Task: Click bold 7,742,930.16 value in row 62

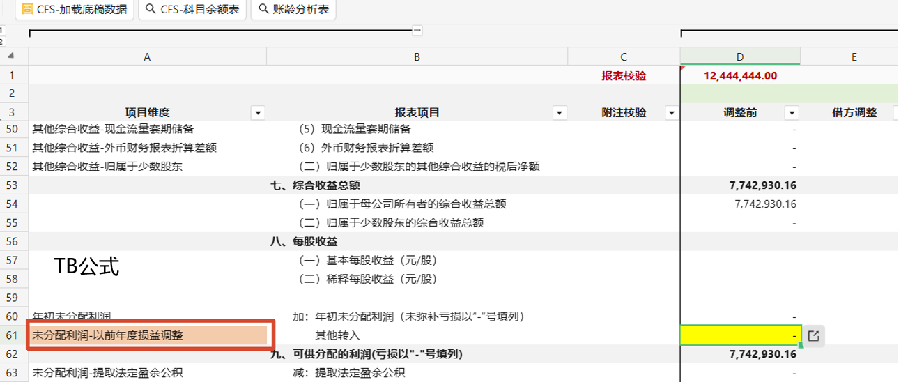Action: tap(763, 354)
